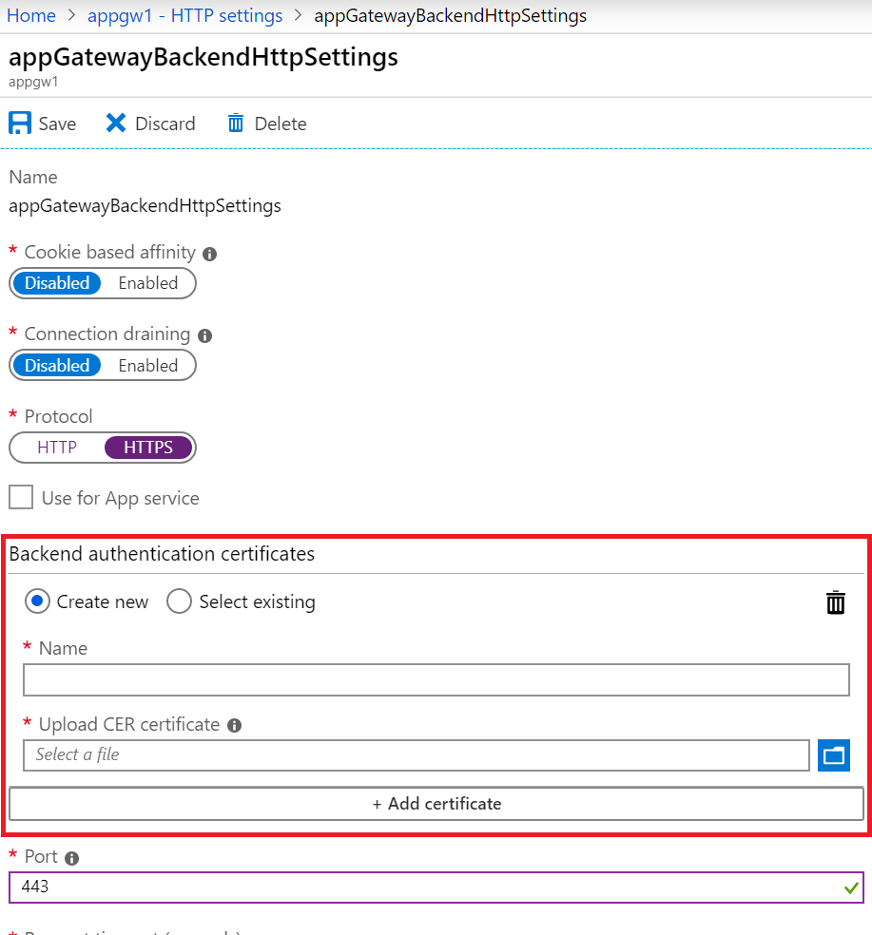Discard pending changes
The width and height of the screenshot is (872, 935).
click(149, 123)
